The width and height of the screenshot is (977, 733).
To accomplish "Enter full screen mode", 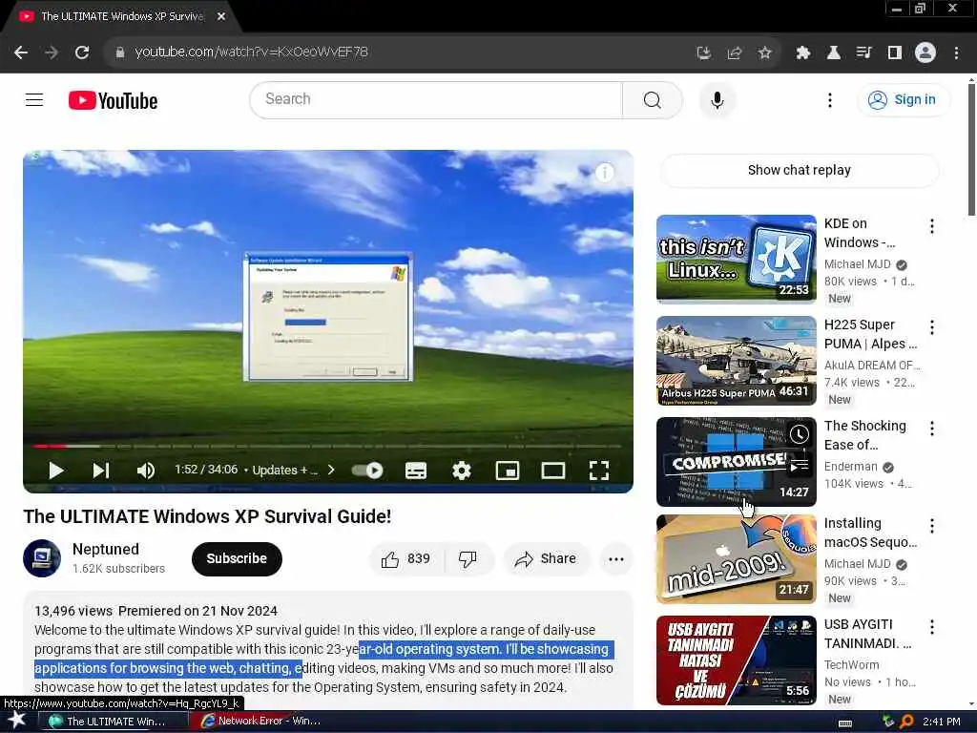I will [x=599, y=471].
